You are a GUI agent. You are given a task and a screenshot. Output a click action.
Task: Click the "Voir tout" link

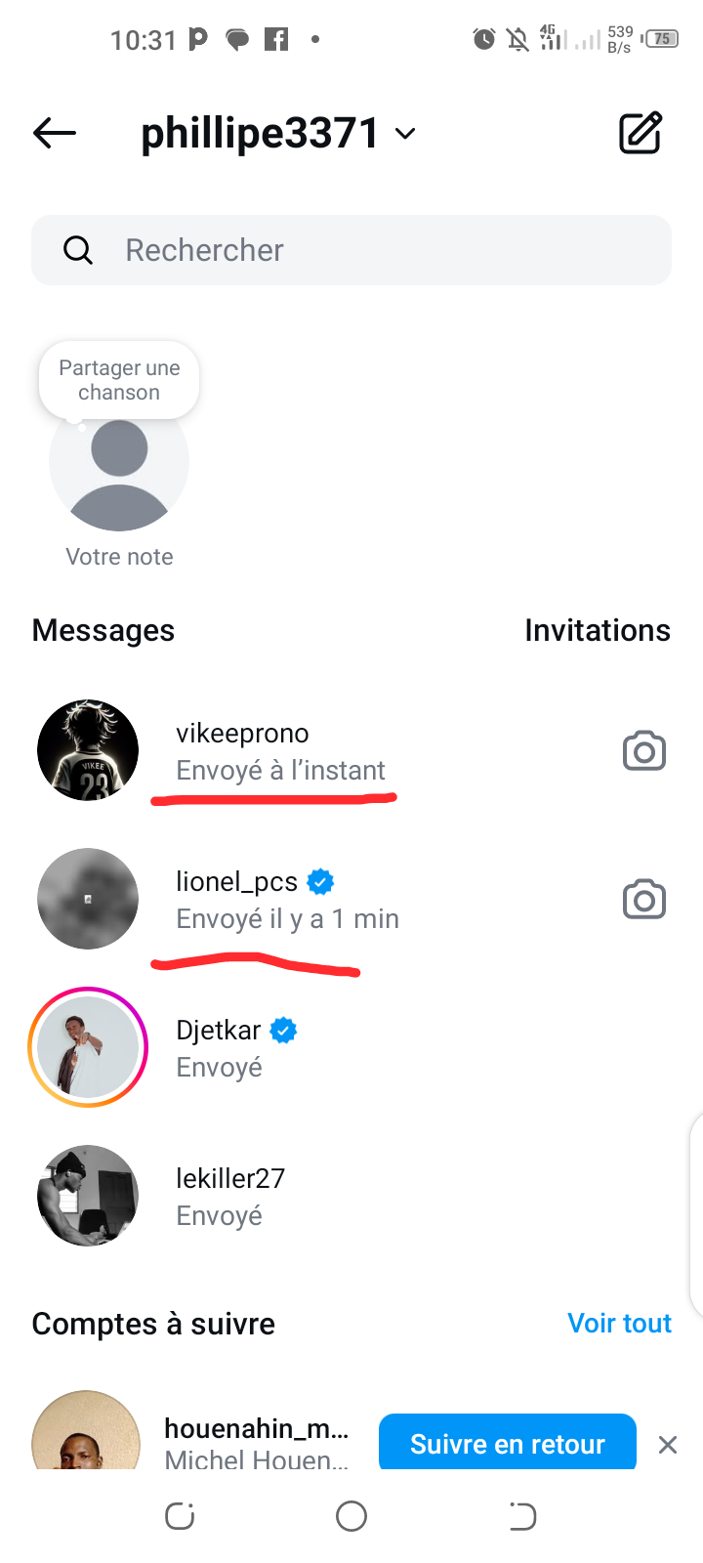(x=619, y=1323)
